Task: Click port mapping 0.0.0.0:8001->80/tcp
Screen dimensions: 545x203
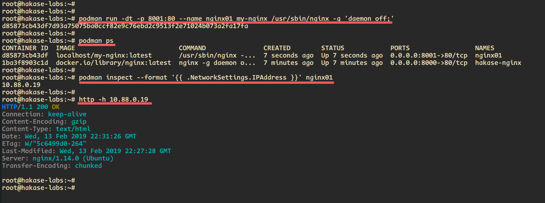Action: click(429, 55)
